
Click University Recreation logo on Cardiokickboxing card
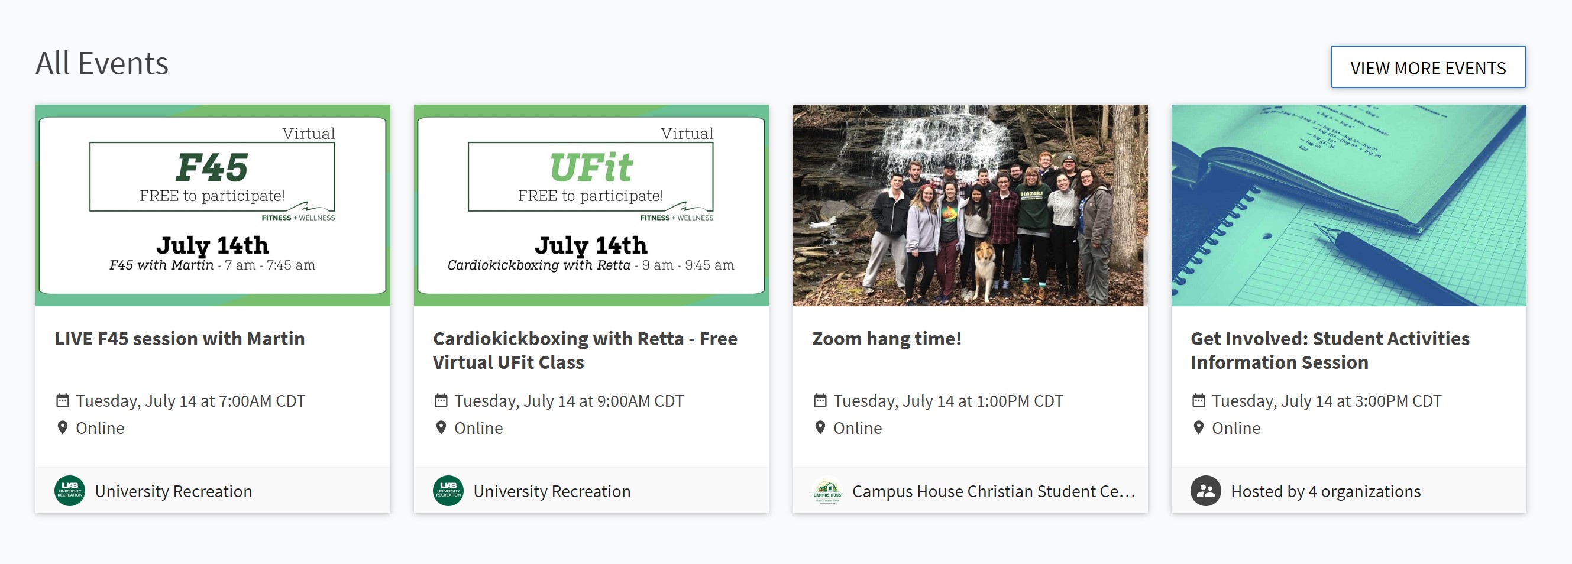tap(448, 491)
